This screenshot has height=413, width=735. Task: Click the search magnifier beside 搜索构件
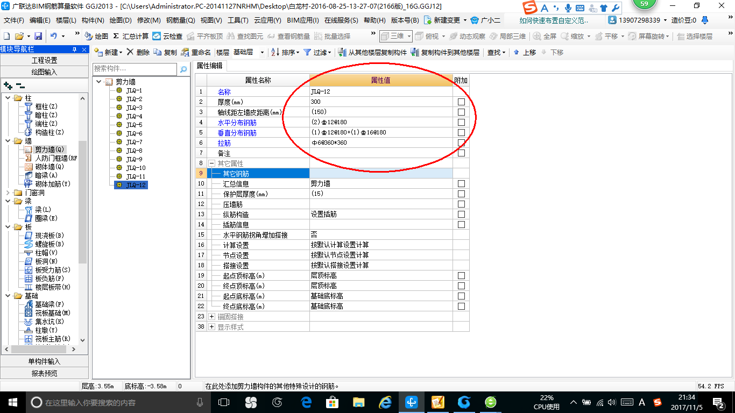point(183,69)
